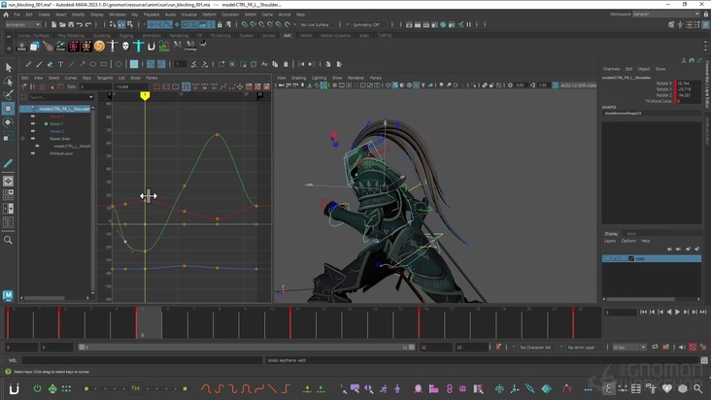The image size is (711, 400).
Task: Click the search magnifier icon in left toolbox
Action: click(9, 240)
